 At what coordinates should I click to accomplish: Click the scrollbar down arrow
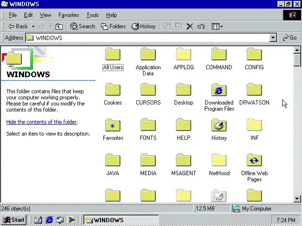[297, 198]
